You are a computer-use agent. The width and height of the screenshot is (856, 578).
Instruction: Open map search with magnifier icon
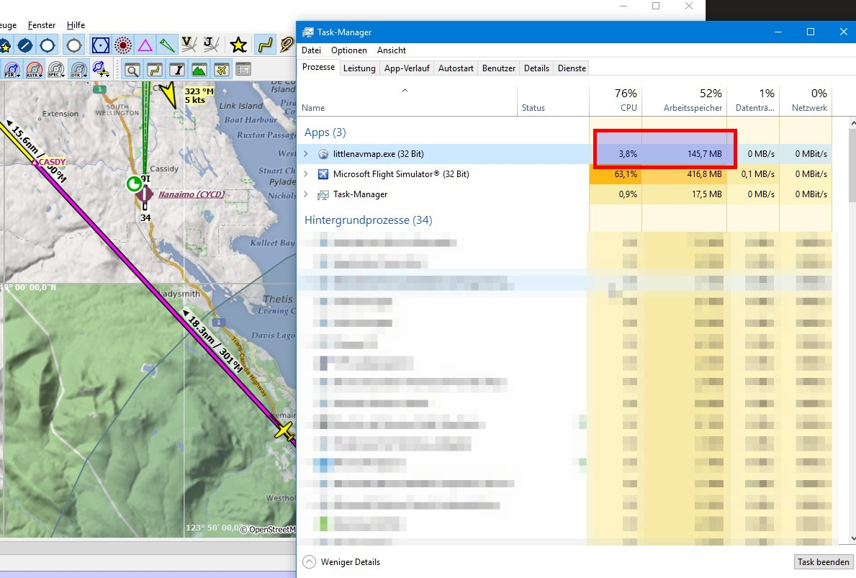(132, 69)
